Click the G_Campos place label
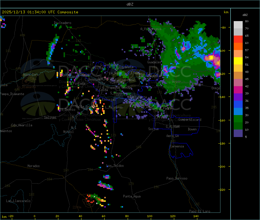 click(196, 84)
